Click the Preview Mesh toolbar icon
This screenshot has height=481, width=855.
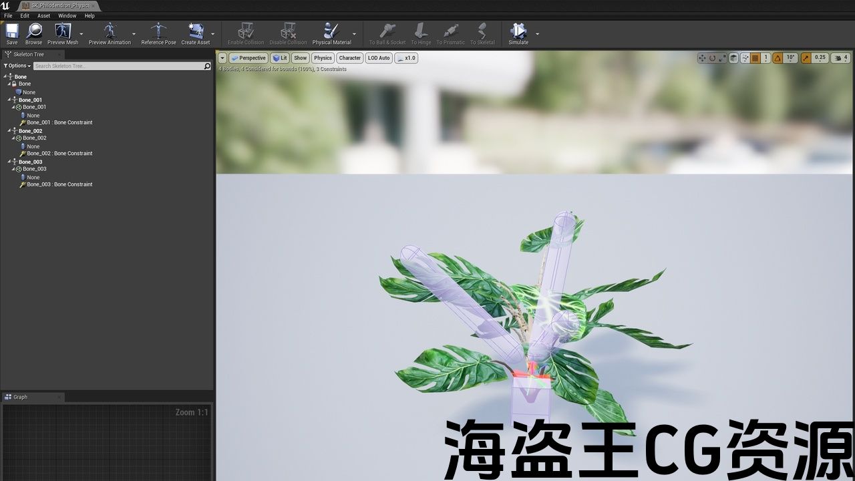(x=63, y=31)
